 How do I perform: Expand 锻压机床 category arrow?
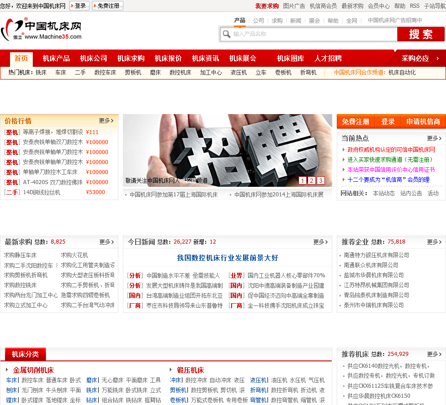[x=171, y=370]
